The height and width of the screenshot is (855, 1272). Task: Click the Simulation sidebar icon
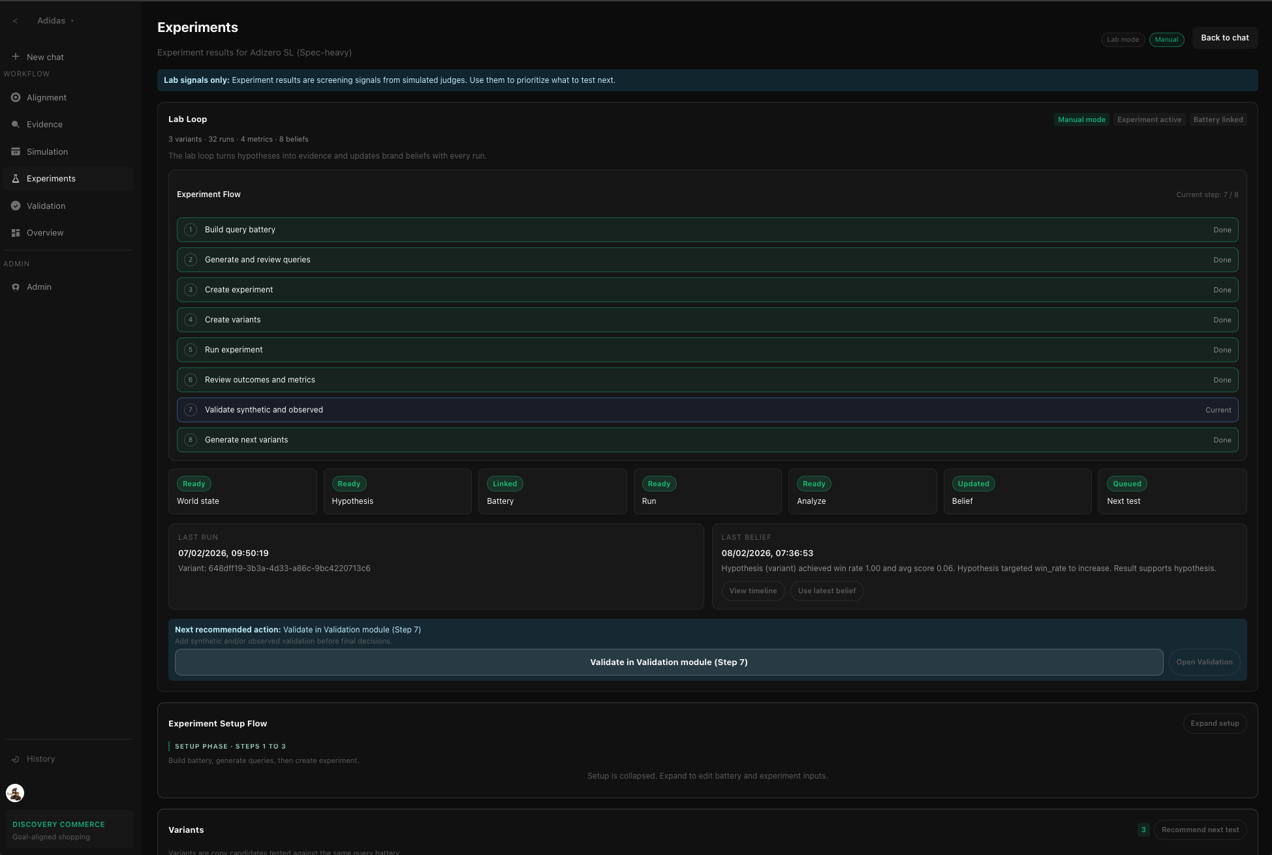pos(16,151)
